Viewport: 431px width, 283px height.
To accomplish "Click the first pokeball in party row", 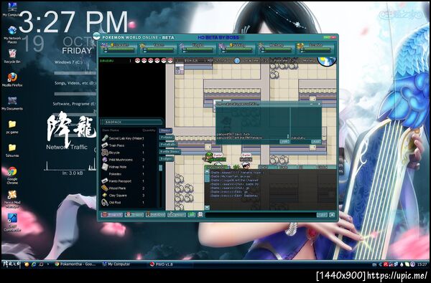I will pyautogui.click(x=137, y=60).
